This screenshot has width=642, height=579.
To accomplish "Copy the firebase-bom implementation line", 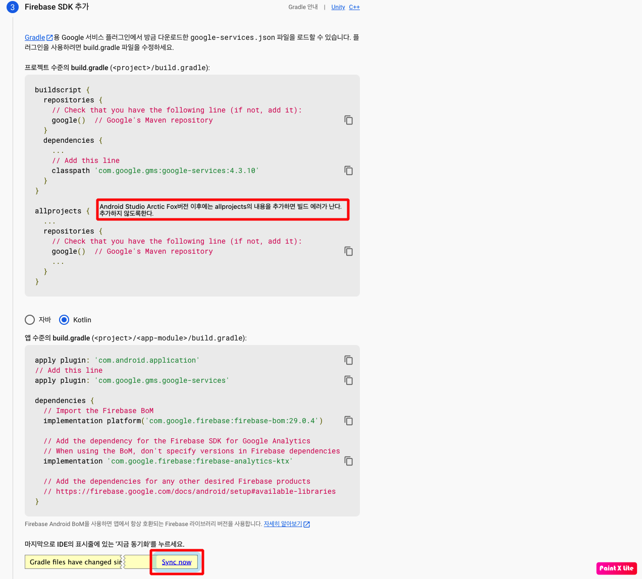I will [x=348, y=421].
